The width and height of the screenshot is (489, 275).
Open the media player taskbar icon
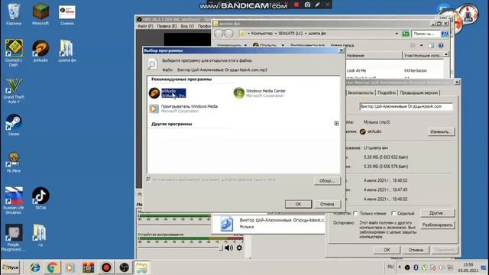[70, 267]
